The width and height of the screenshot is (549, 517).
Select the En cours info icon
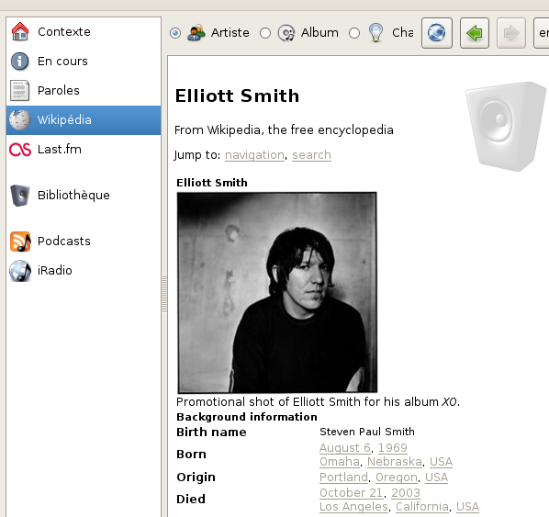(x=20, y=61)
